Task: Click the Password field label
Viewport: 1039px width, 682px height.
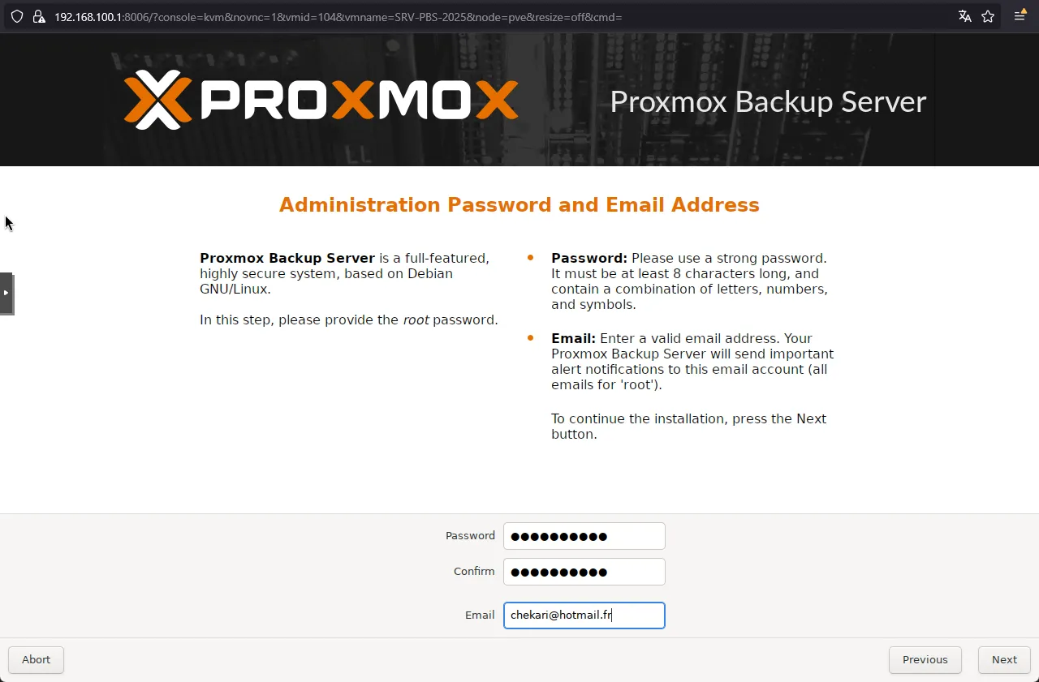Action: 470,536
